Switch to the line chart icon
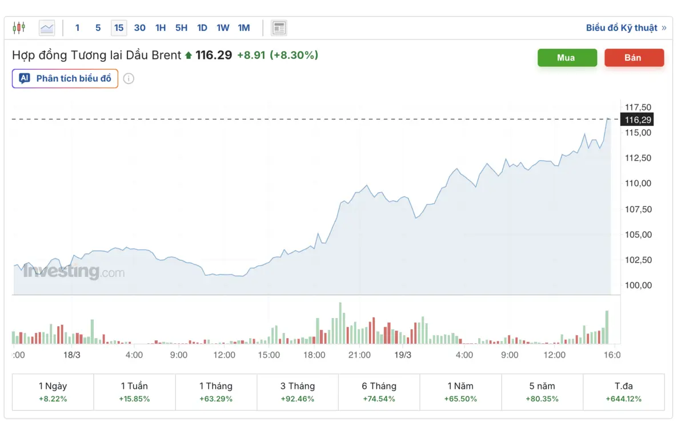The width and height of the screenshot is (685, 429). tap(46, 27)
